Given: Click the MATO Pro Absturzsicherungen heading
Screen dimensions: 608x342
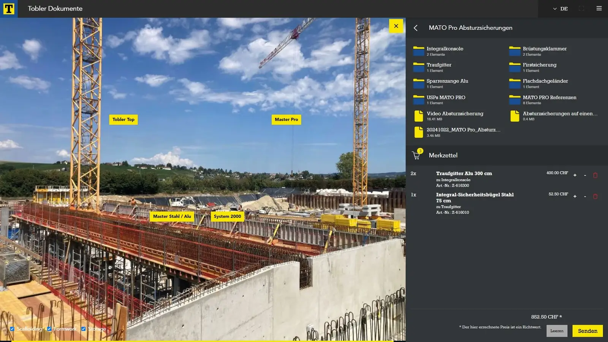Looking at the screenshot, I should click(470, 28).
